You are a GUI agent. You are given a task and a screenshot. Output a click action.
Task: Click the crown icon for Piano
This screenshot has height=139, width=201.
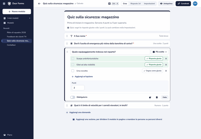coord(5,135)
